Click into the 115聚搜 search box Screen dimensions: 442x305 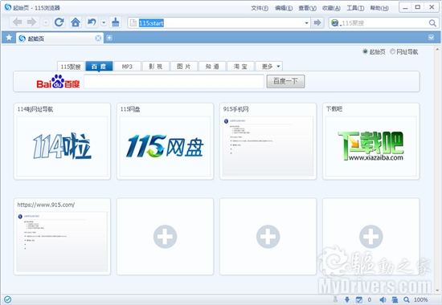383,22
